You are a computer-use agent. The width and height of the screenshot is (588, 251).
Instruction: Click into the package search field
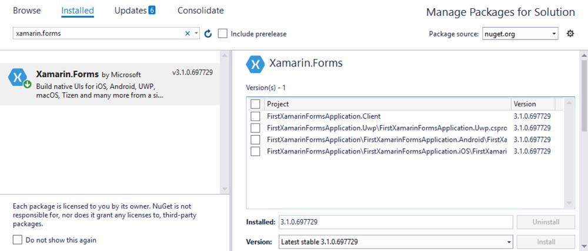pos(97,34)
